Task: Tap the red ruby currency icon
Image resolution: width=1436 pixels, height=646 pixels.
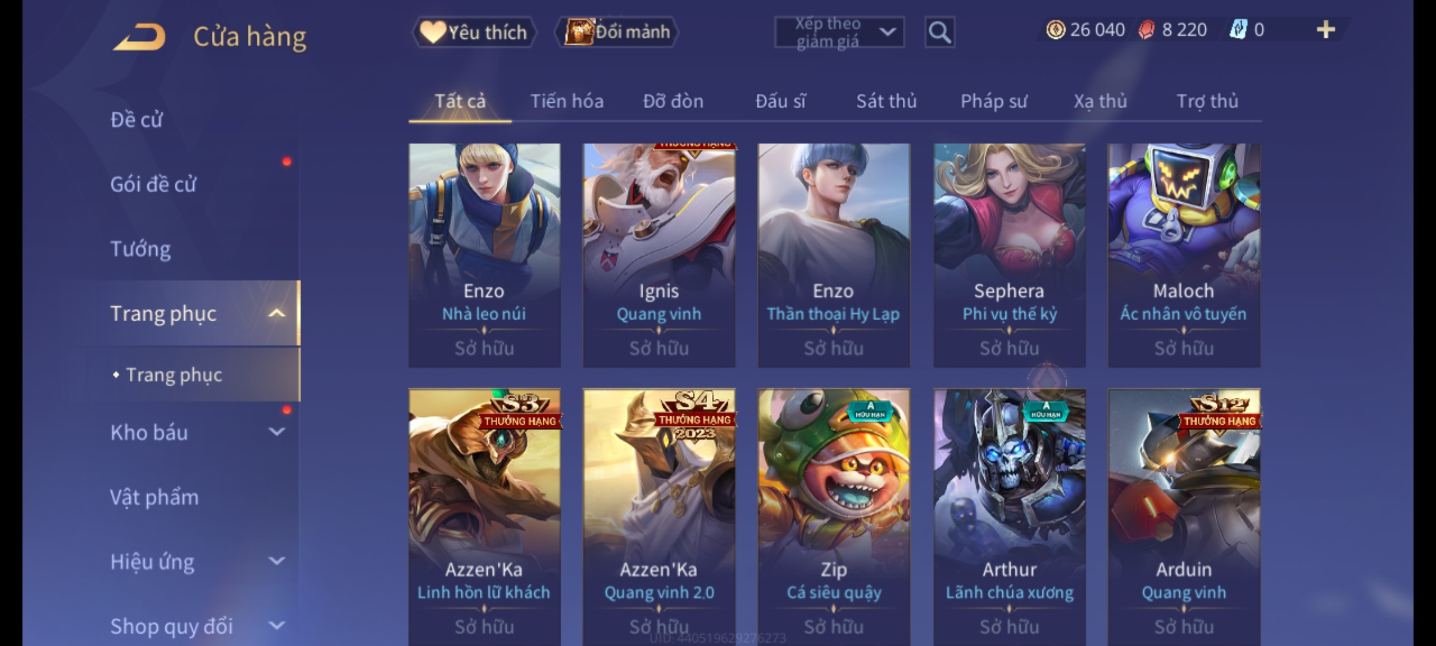Action: [x=1146, y=30]
